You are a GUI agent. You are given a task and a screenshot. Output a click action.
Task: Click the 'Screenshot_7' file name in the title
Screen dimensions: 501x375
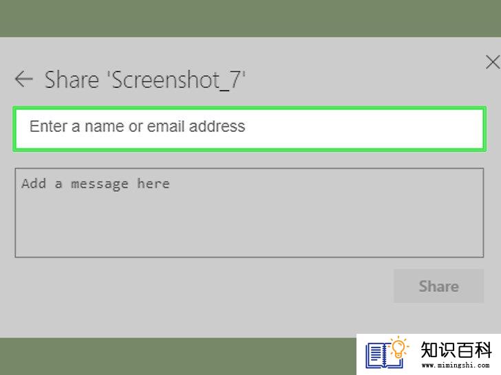(178, 80)
